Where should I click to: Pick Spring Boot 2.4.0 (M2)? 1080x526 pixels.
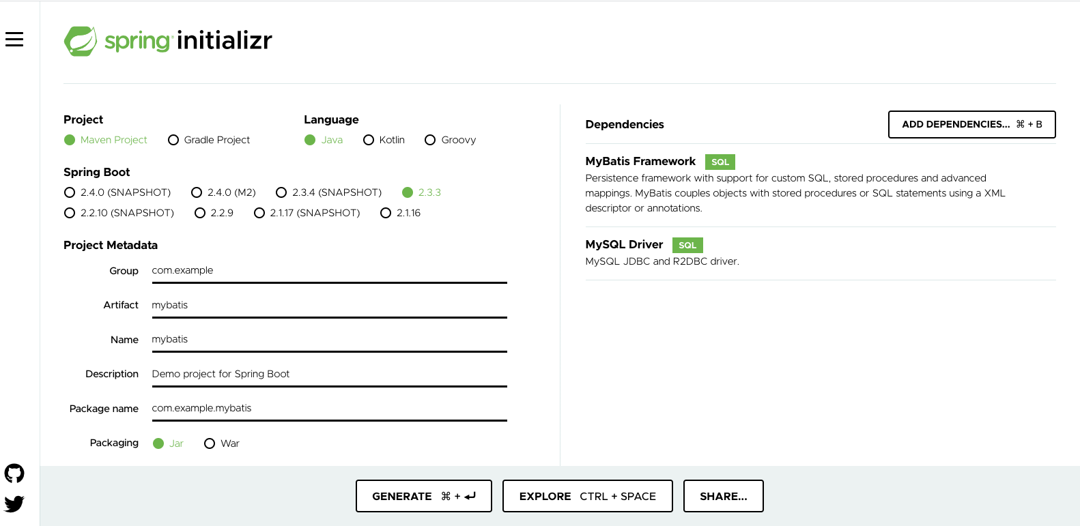[x=197, y=192]
